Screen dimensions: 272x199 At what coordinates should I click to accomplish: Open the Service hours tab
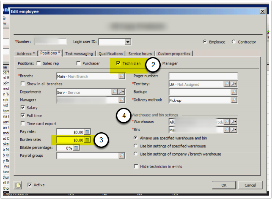140,54
